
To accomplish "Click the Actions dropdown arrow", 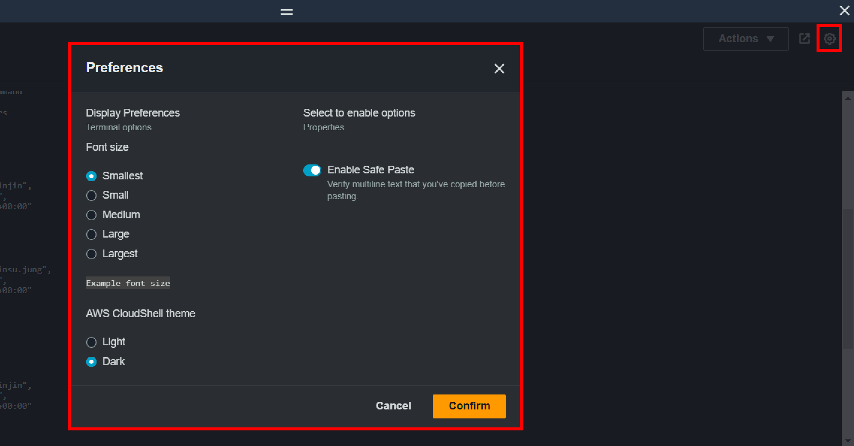I will pos(770,39).
